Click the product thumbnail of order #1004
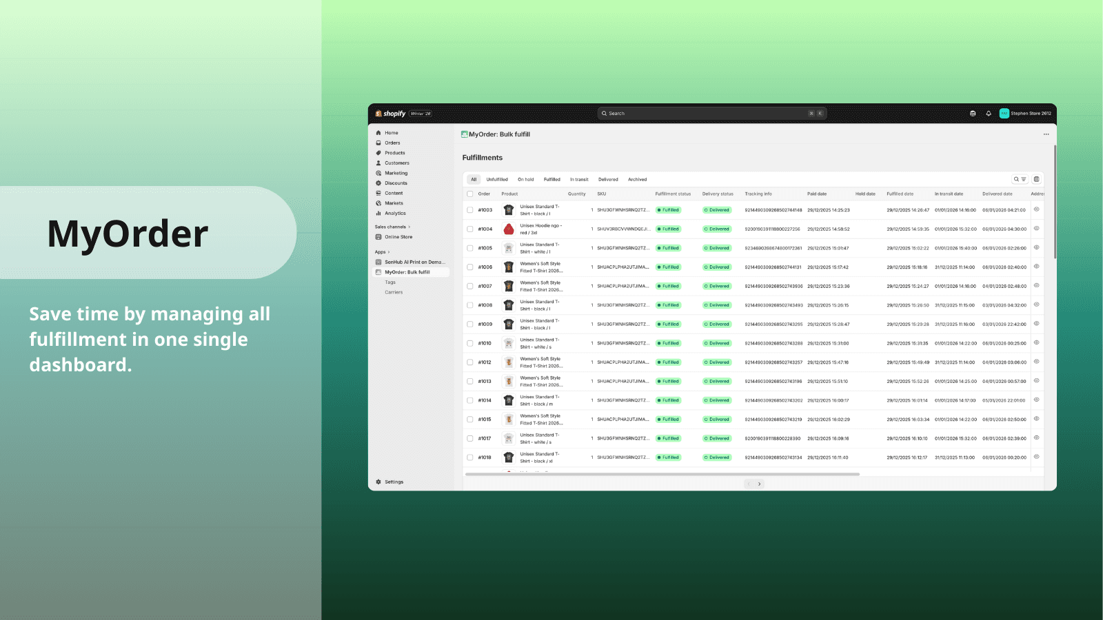1103x620 pixels. [509, 229]
